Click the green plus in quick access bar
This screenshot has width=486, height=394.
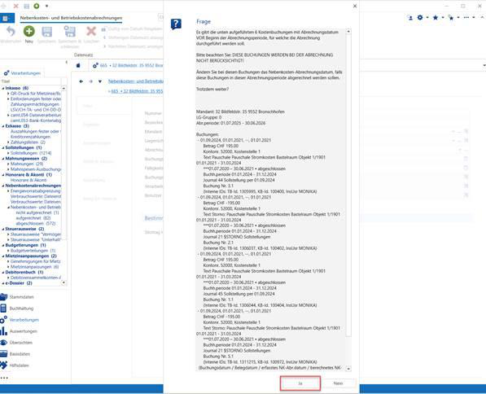coord(37,6)
